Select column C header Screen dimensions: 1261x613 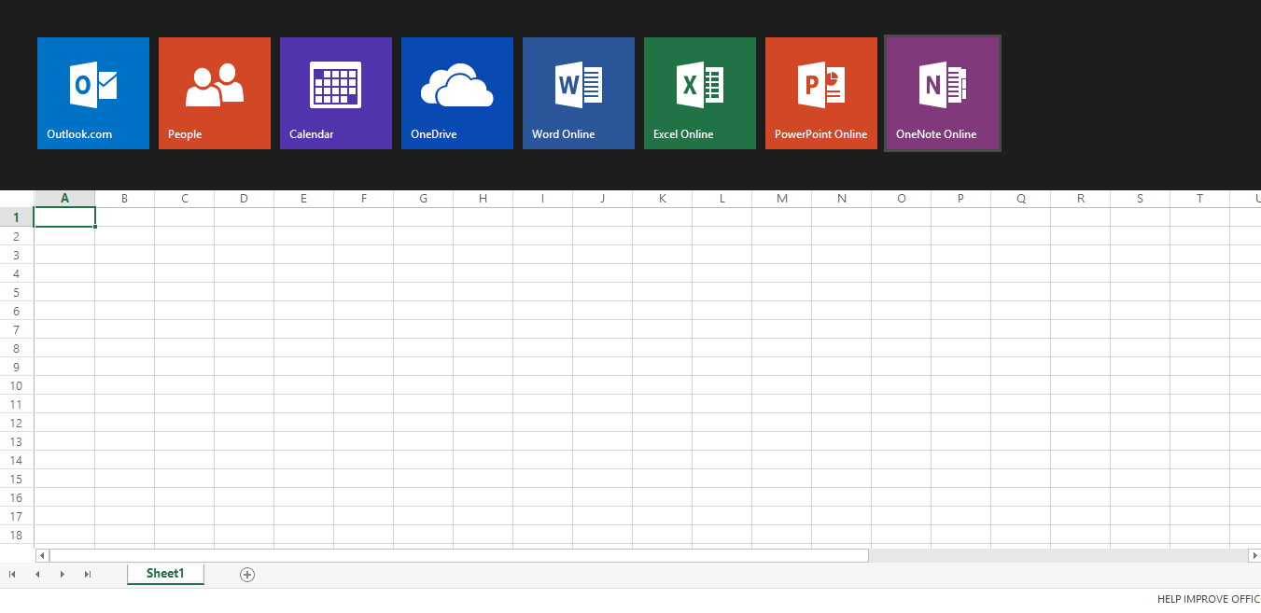coord(185,199)
